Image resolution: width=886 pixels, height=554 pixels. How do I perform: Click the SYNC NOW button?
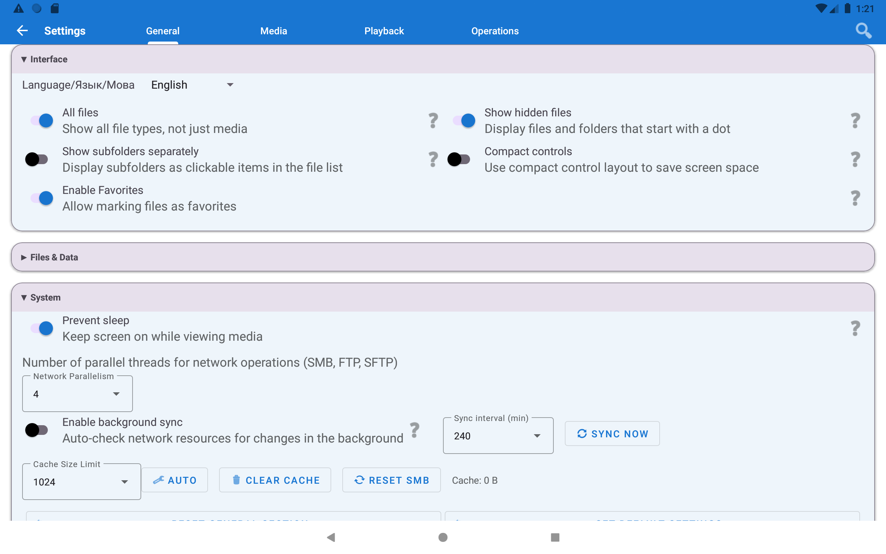[612, 434]
